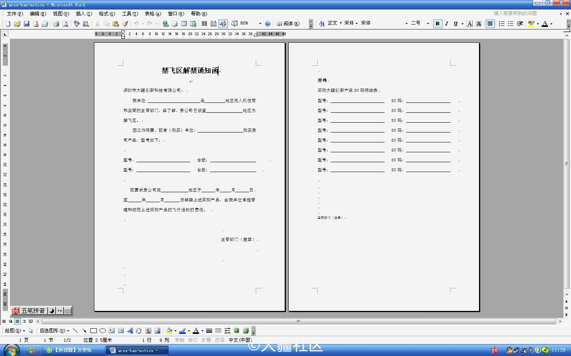Run spelling and grammar check
Image resolution: width=571 pixels, height=356 pixels.
pos(77,24)
